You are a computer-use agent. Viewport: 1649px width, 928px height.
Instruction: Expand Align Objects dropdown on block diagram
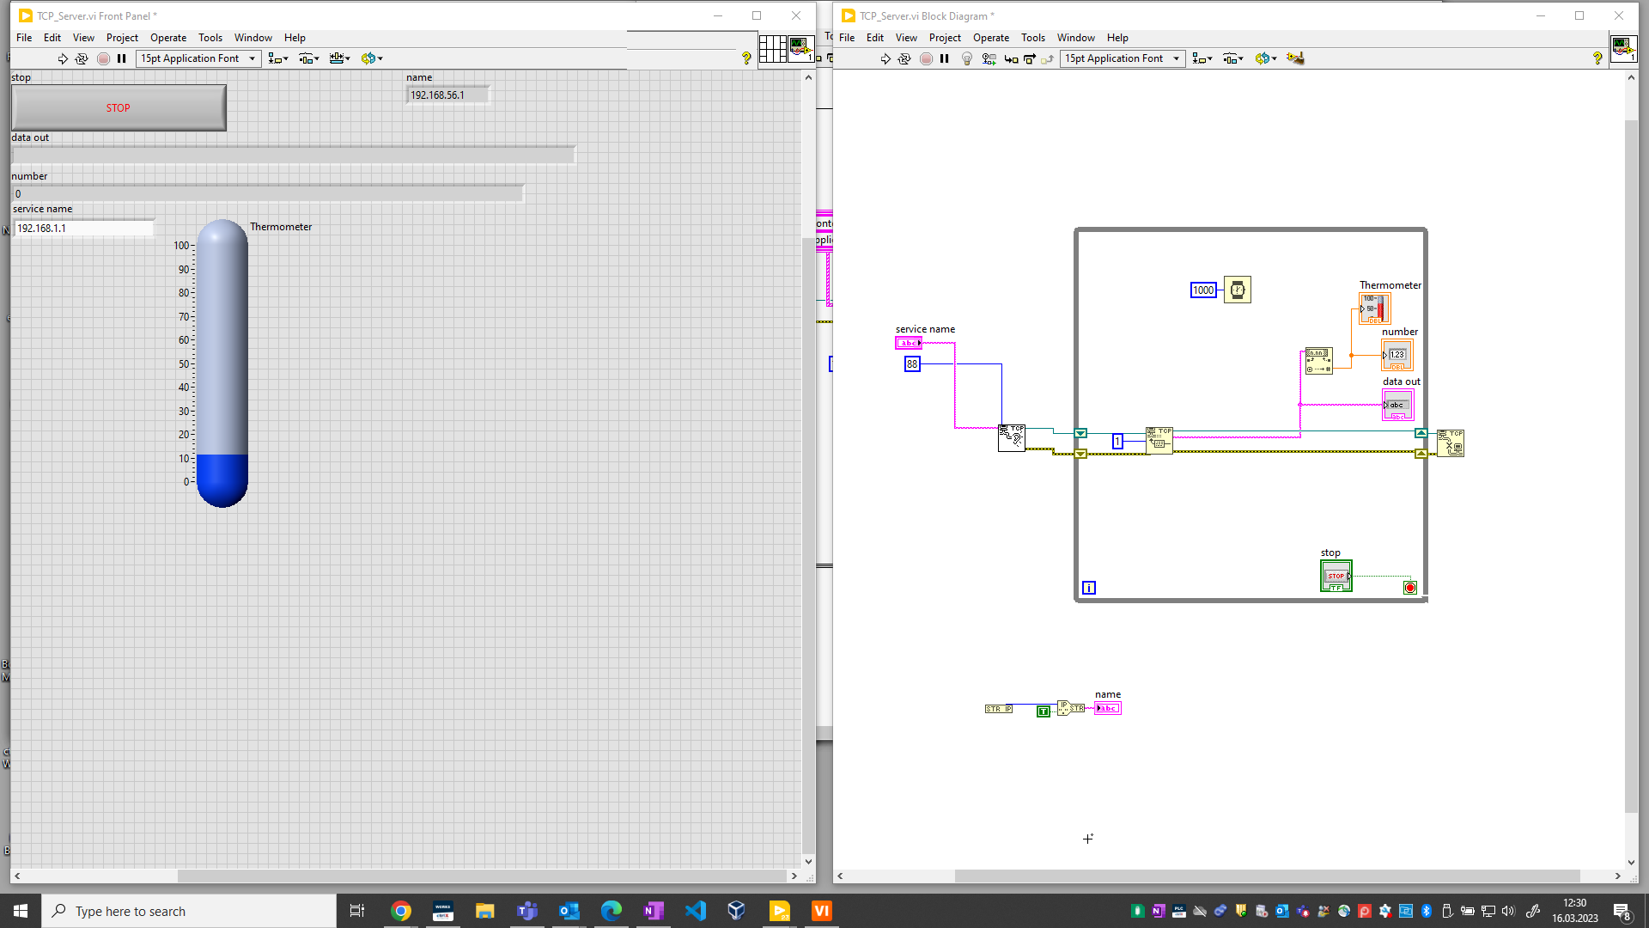click(1202, 58)
